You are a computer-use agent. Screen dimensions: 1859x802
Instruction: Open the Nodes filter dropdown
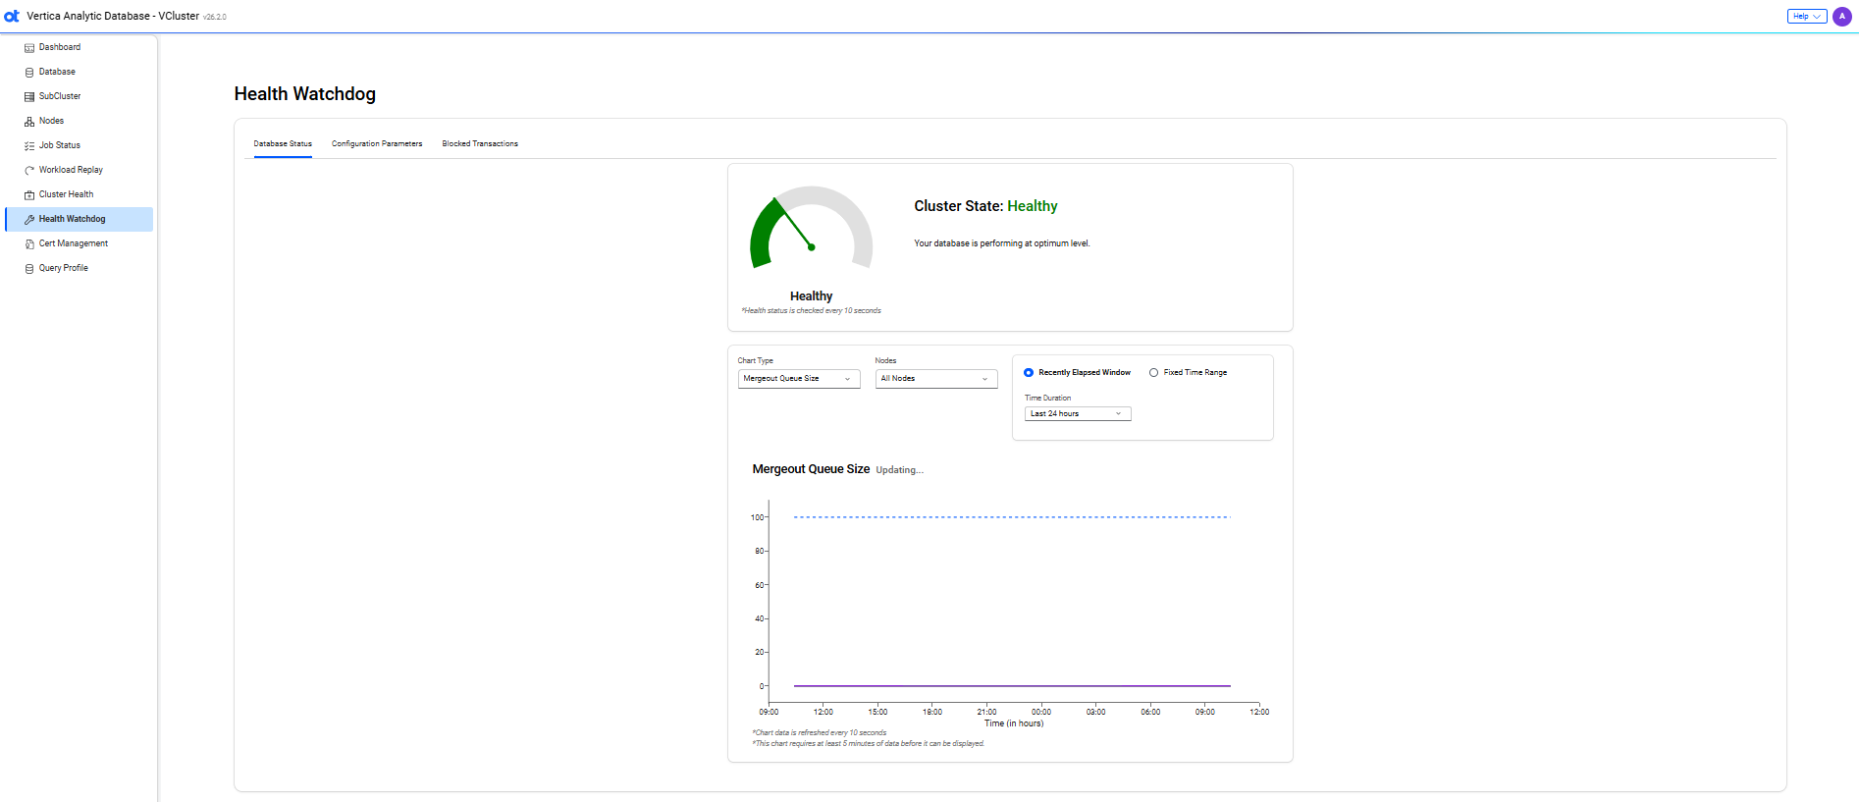(936, 379)
